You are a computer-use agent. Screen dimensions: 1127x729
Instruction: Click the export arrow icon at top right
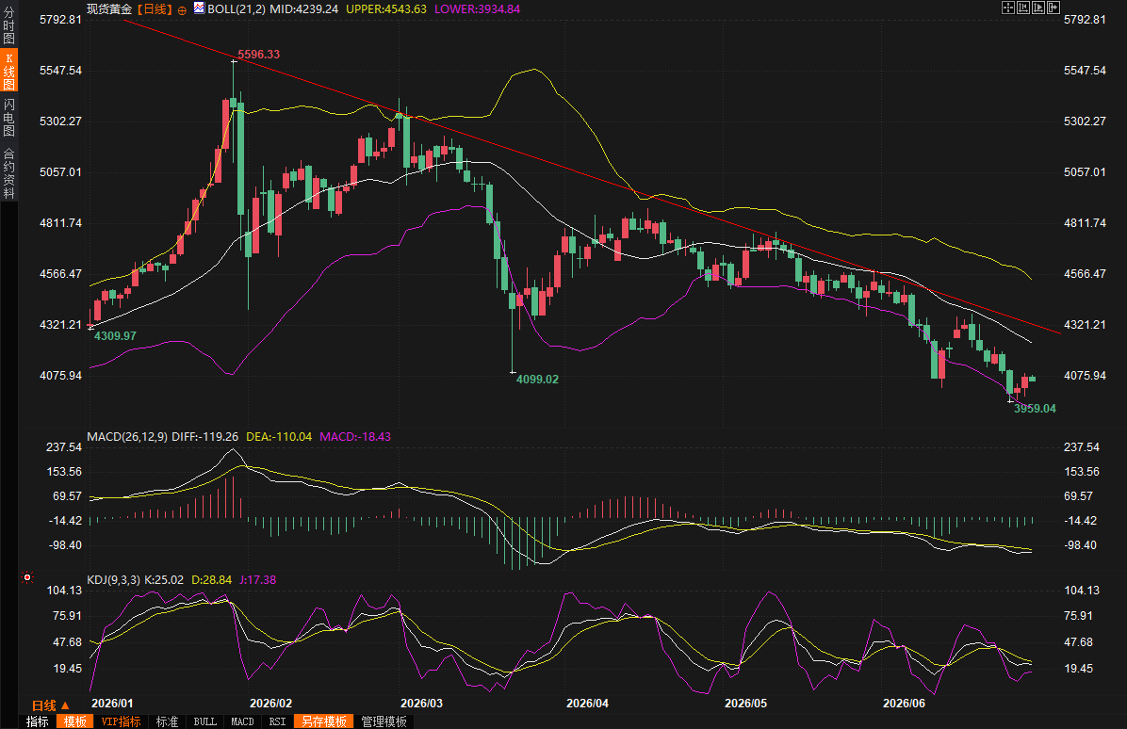pyautogui.click(x=1053, y=8)
